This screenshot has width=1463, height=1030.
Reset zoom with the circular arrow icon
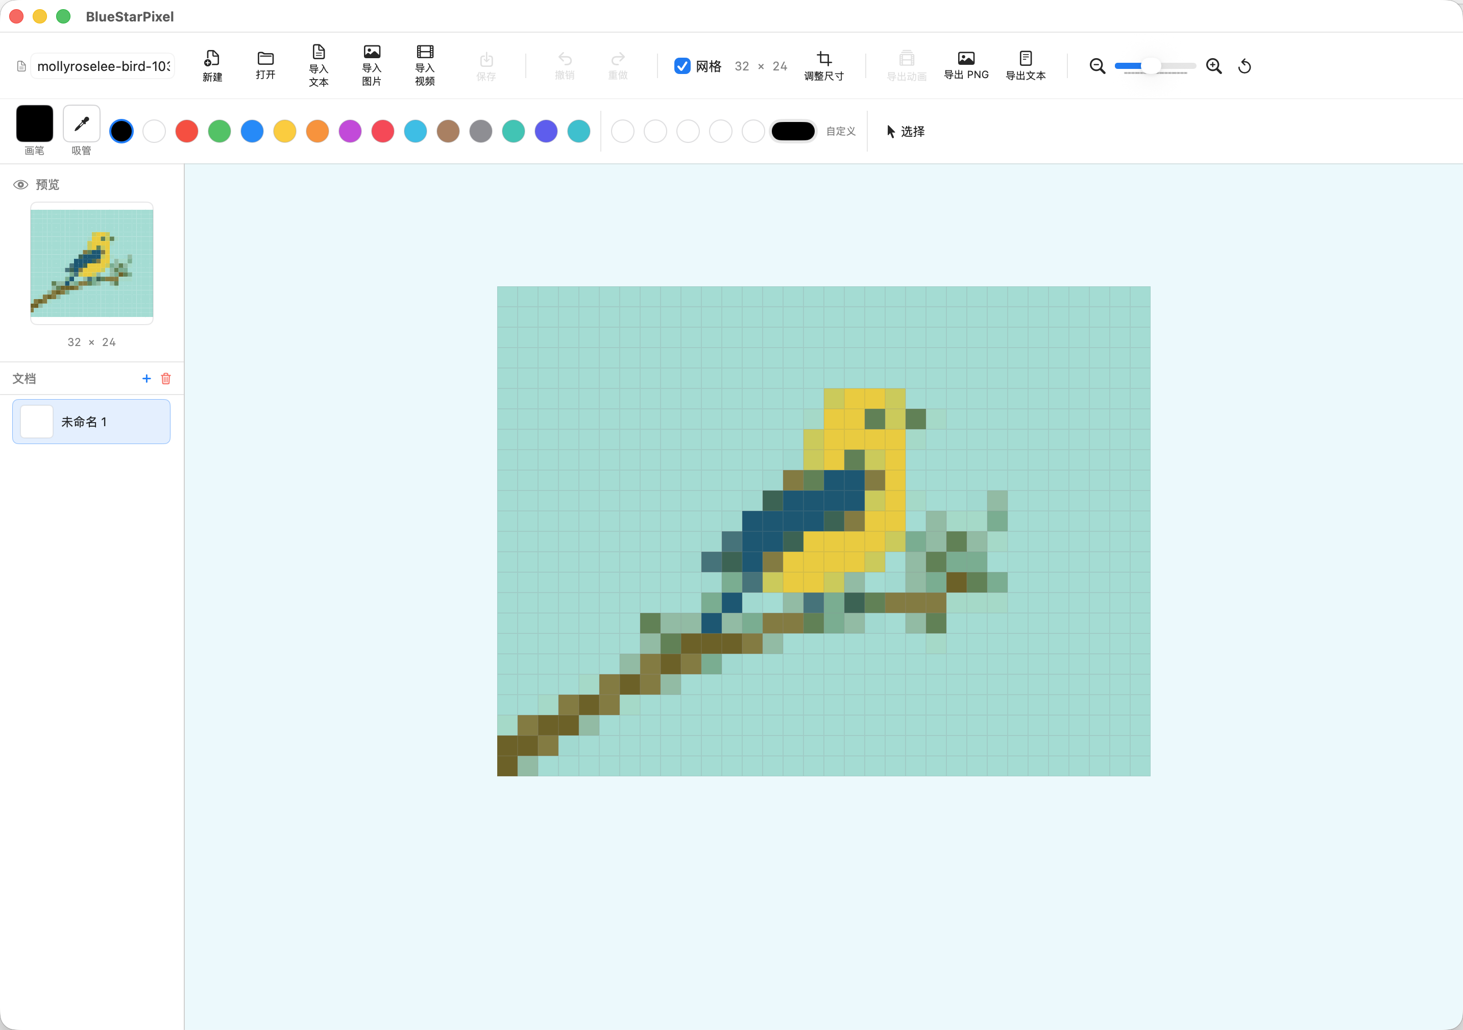pyautogui.click(x=1245, y=66)
